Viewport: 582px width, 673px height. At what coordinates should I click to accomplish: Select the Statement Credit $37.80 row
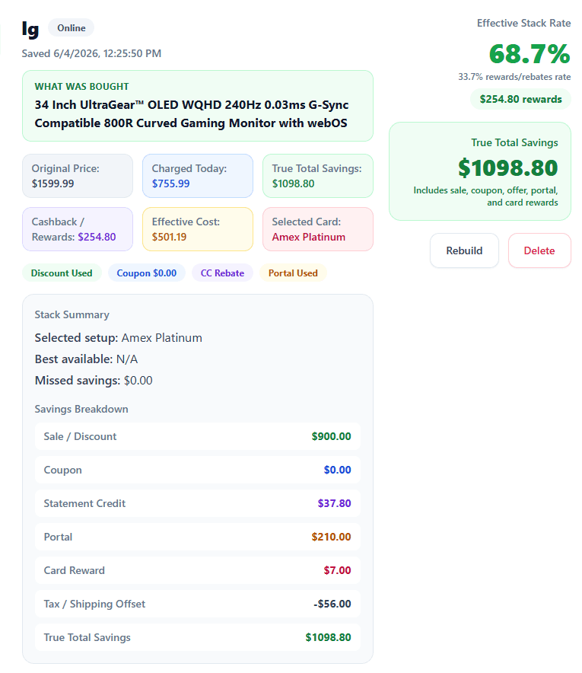click(x=198, y=503)
